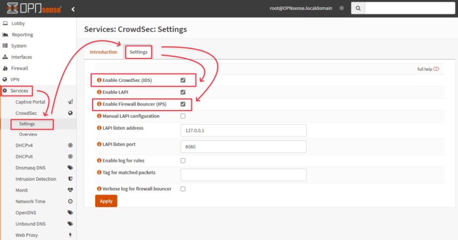The height and width of the screenshot is (240, 458).
Task: Click the OpenDNS tags icon
Action: [70, 213]
